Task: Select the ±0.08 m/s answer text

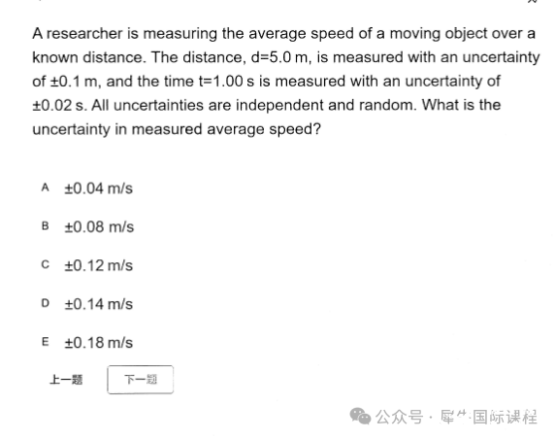Action: pos(99,227)
